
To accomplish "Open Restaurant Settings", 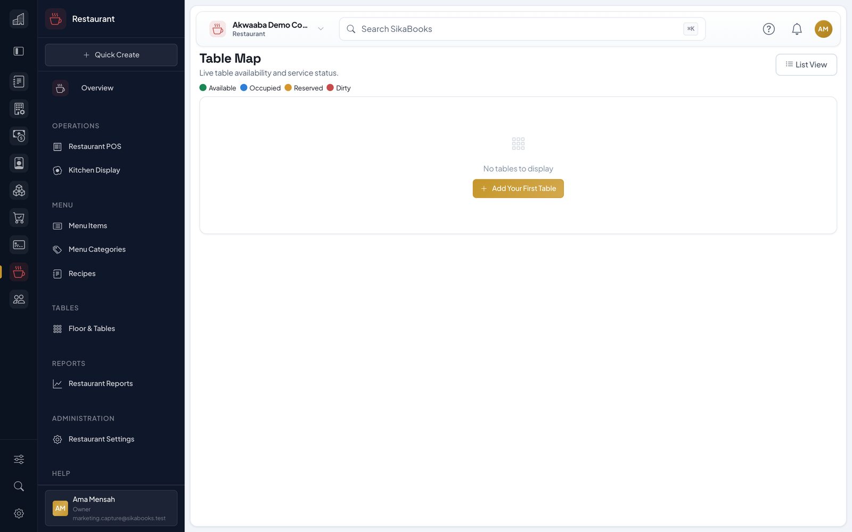I will point(111,439).
